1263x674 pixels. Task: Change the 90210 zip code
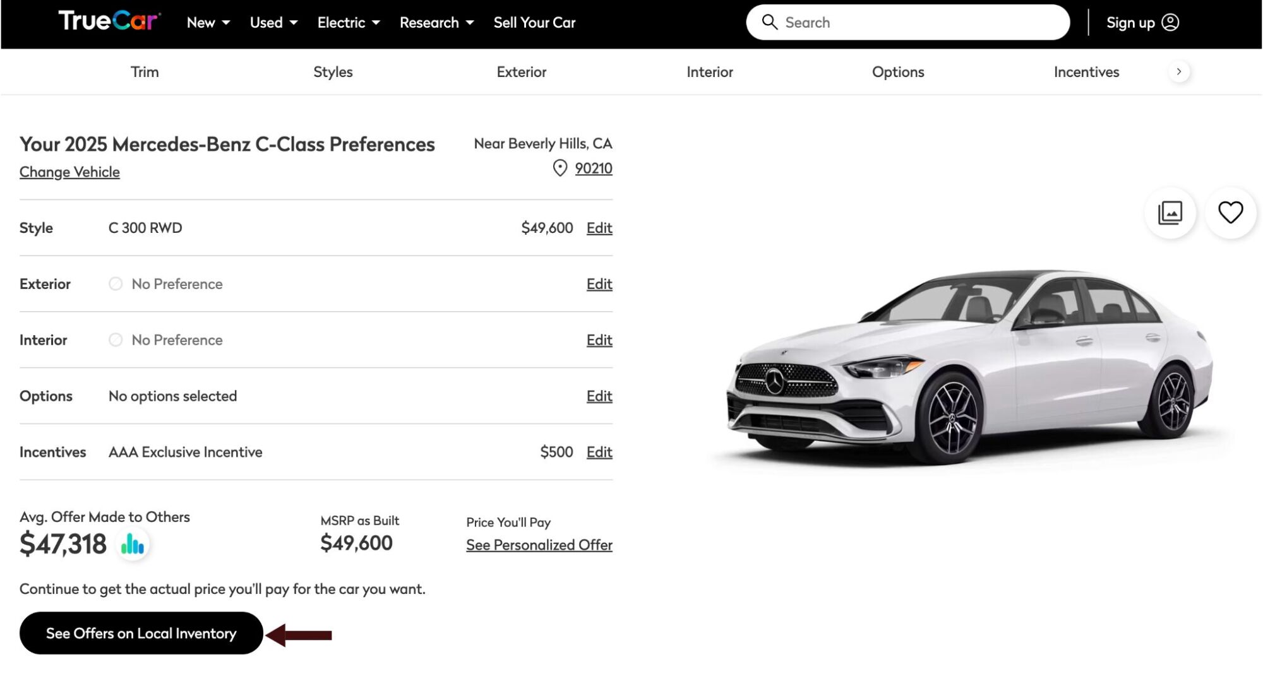(x=594, y=168)
